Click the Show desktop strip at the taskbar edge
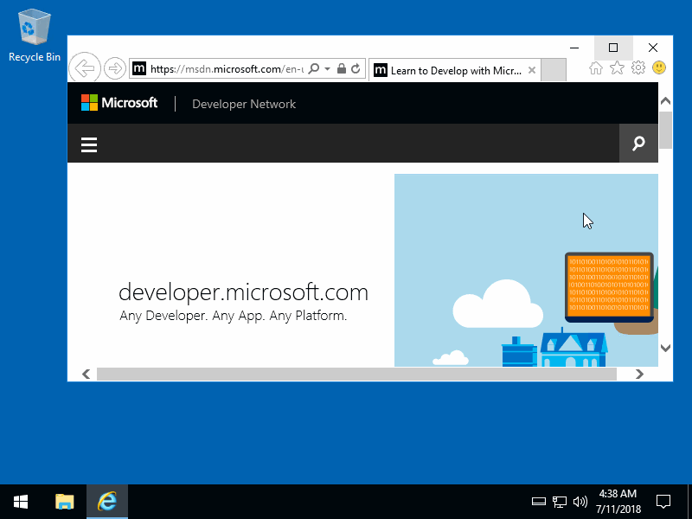 [x=689, y=502]
